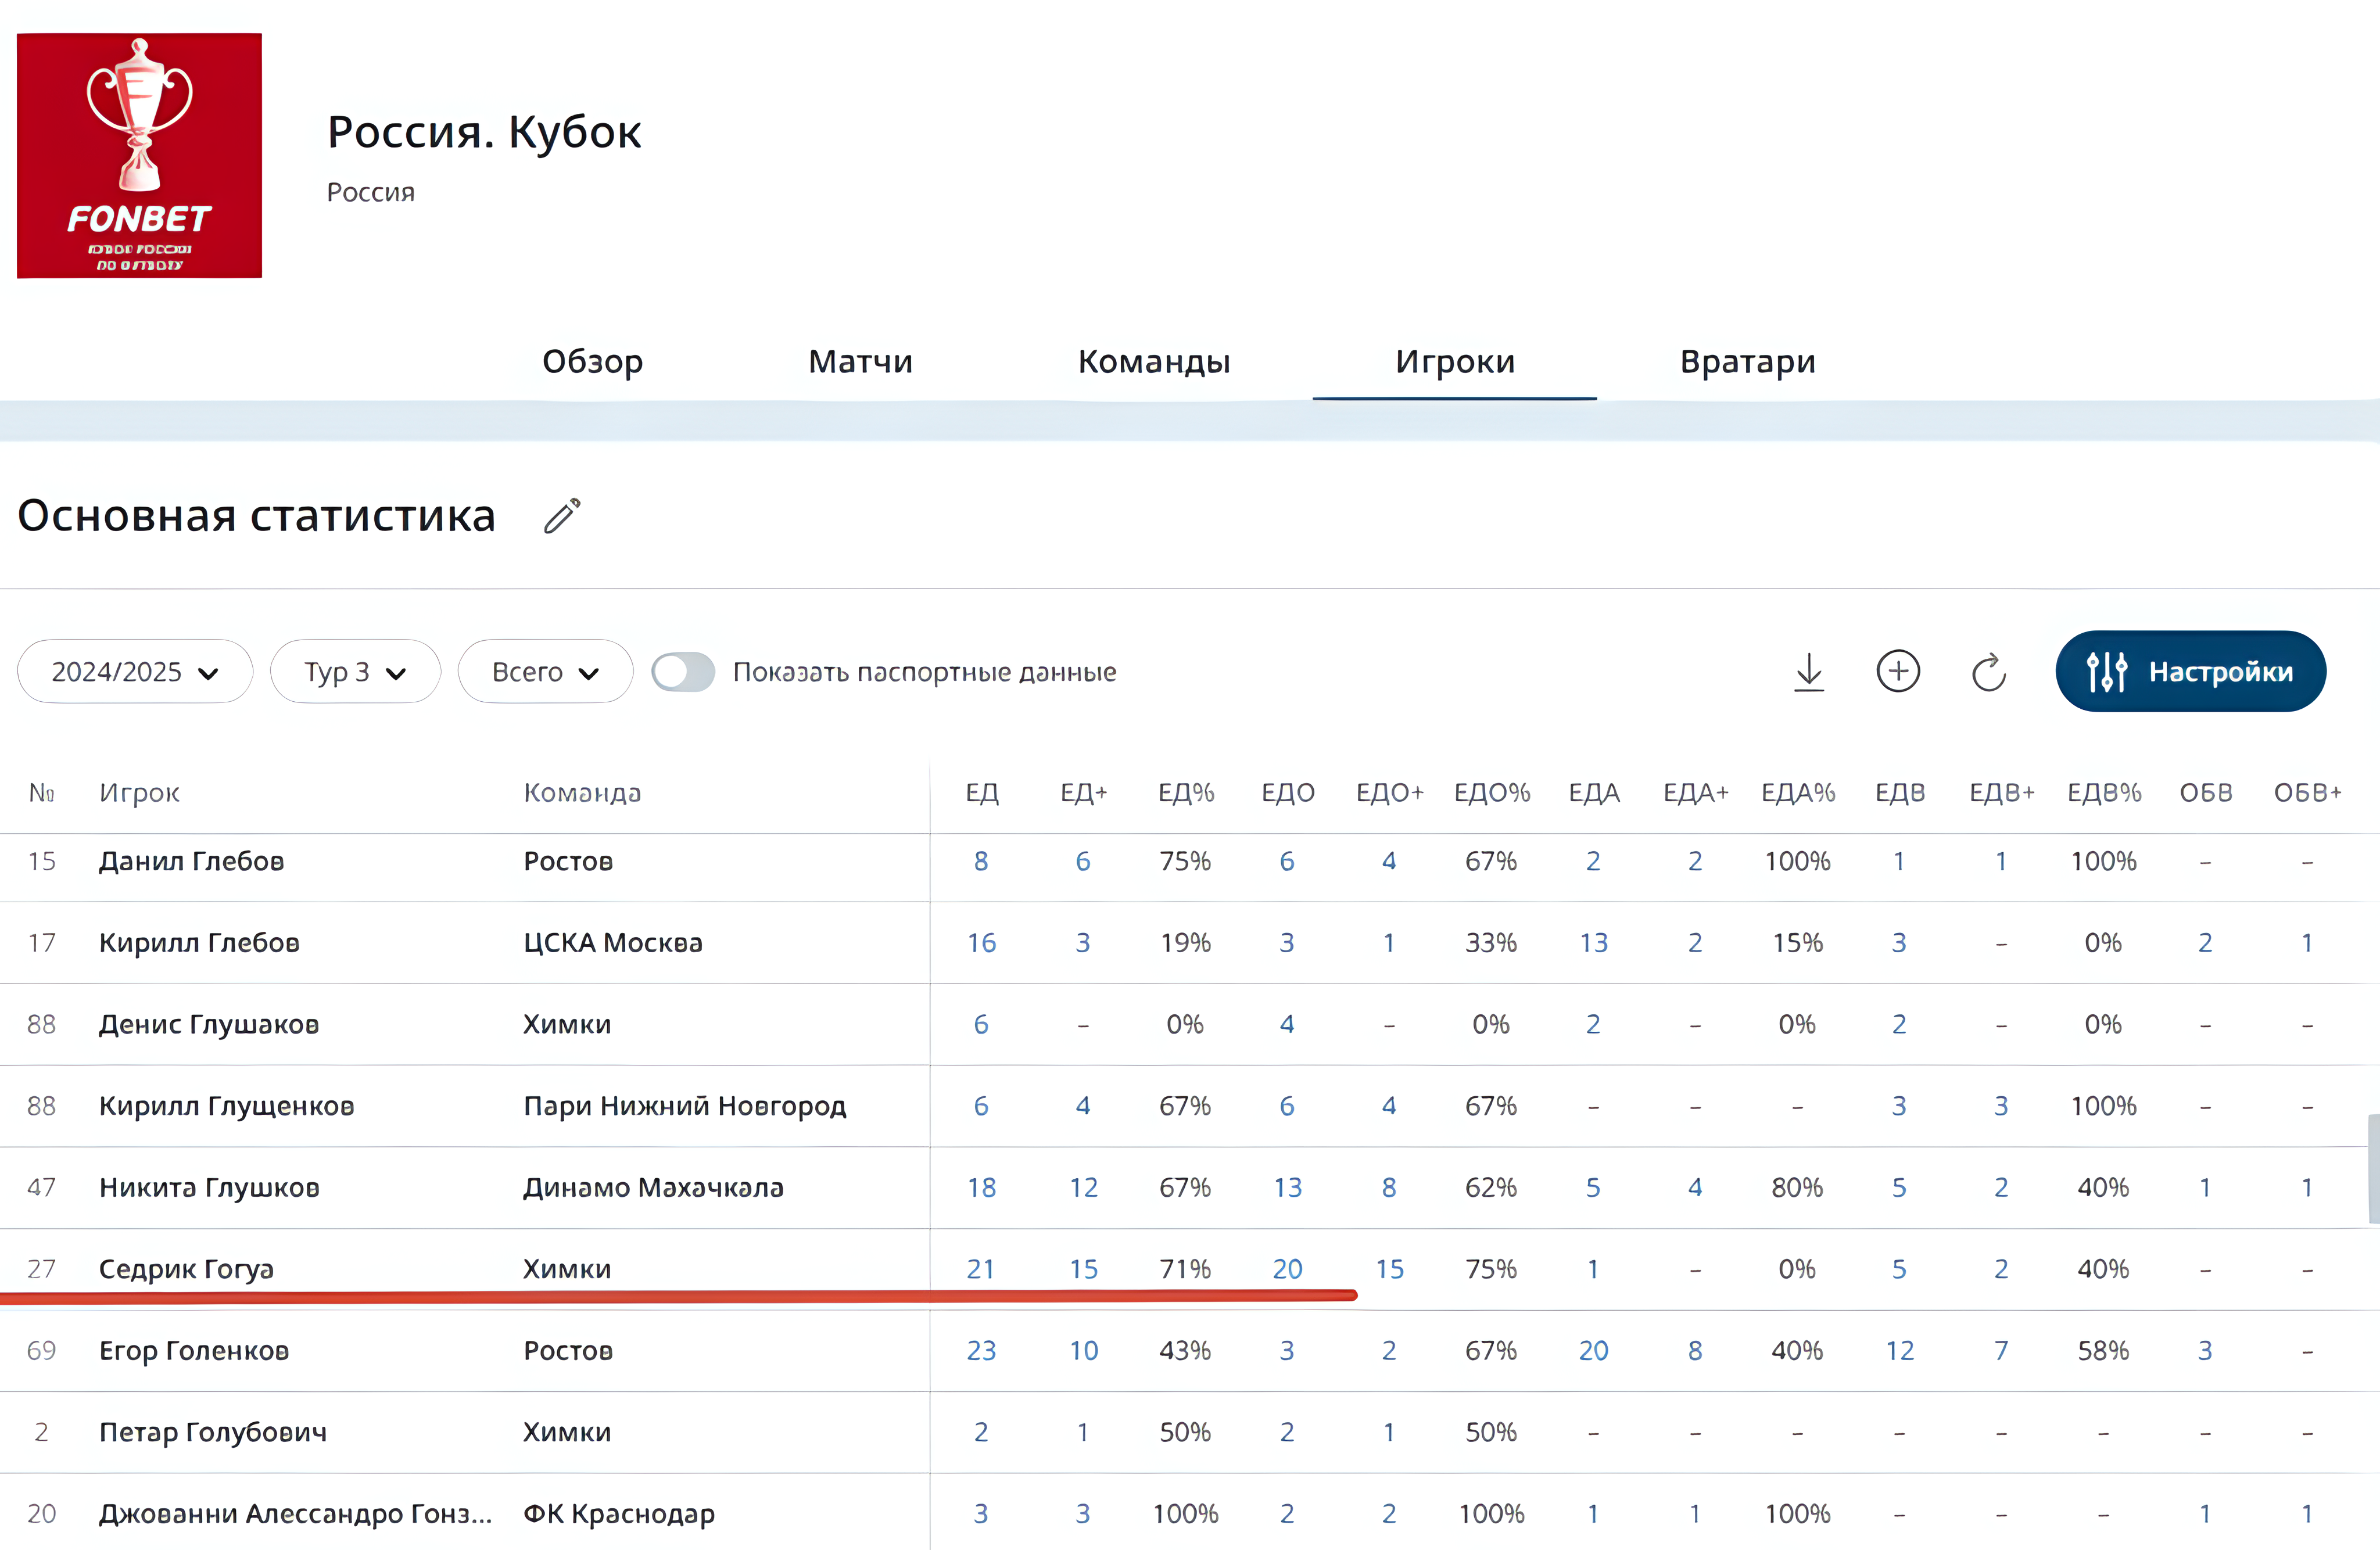Switch to the Матчи tab
Screen dimensions: 2380x1550
coord(860,361)
